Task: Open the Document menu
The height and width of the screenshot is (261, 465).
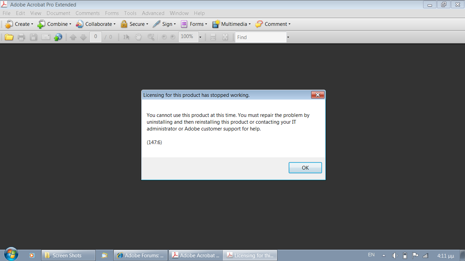Action: [59, 13]
